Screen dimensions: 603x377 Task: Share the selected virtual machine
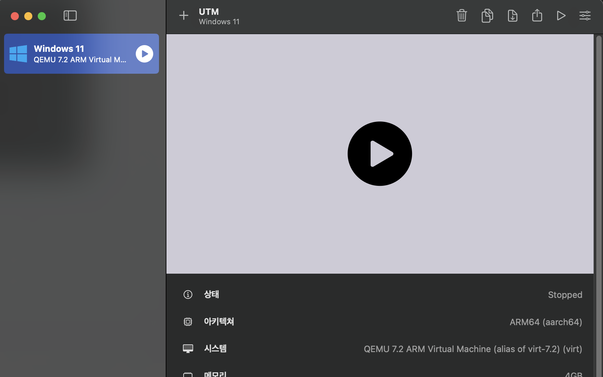(537, 15)
